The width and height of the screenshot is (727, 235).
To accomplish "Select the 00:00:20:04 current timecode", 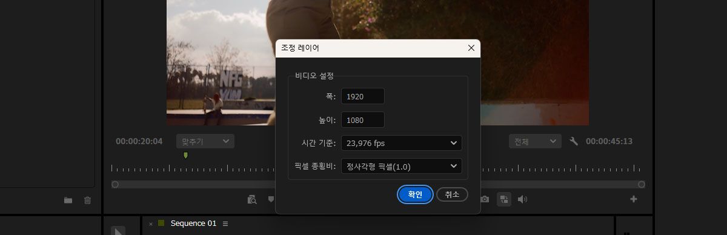I will tap(139, 141).
